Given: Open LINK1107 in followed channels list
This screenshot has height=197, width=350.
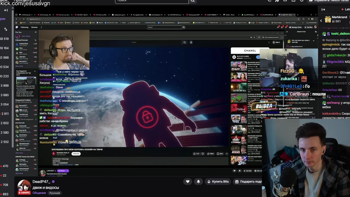Looking at the screenshot, I should pyautogui.click(x=26, y=57).
